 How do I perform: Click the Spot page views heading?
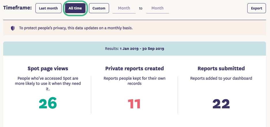click(x=48, y=69)
